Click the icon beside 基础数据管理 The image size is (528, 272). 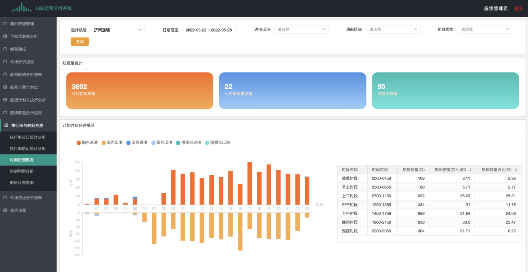[x=5, y=24]
